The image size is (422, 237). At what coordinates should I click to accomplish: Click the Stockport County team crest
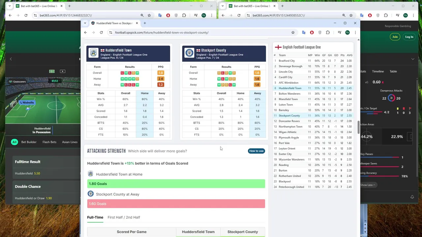point(189,53)
